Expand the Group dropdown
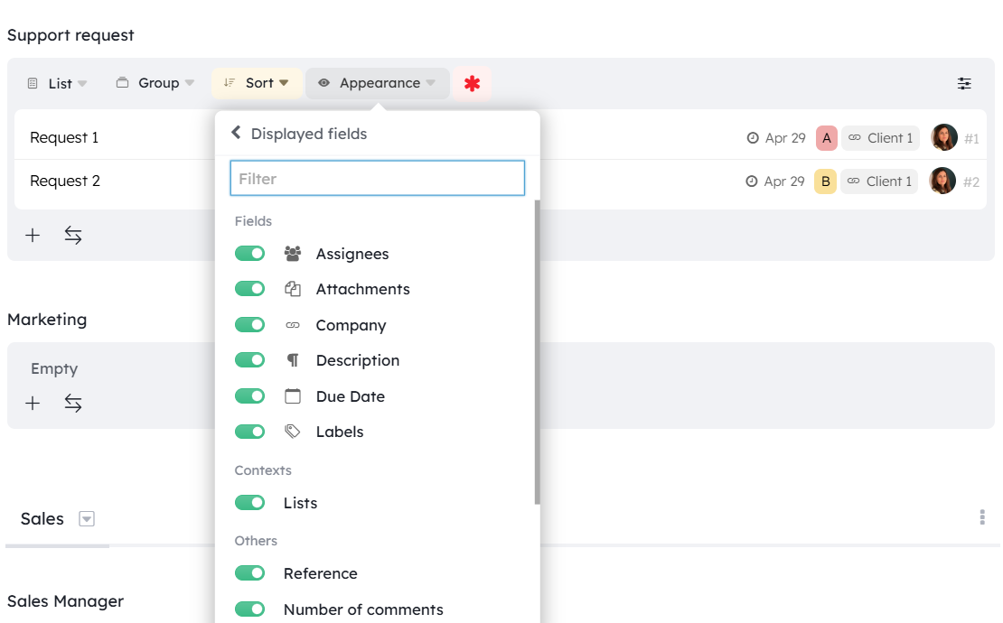1003x623 pixels. (x=155, y=83)
